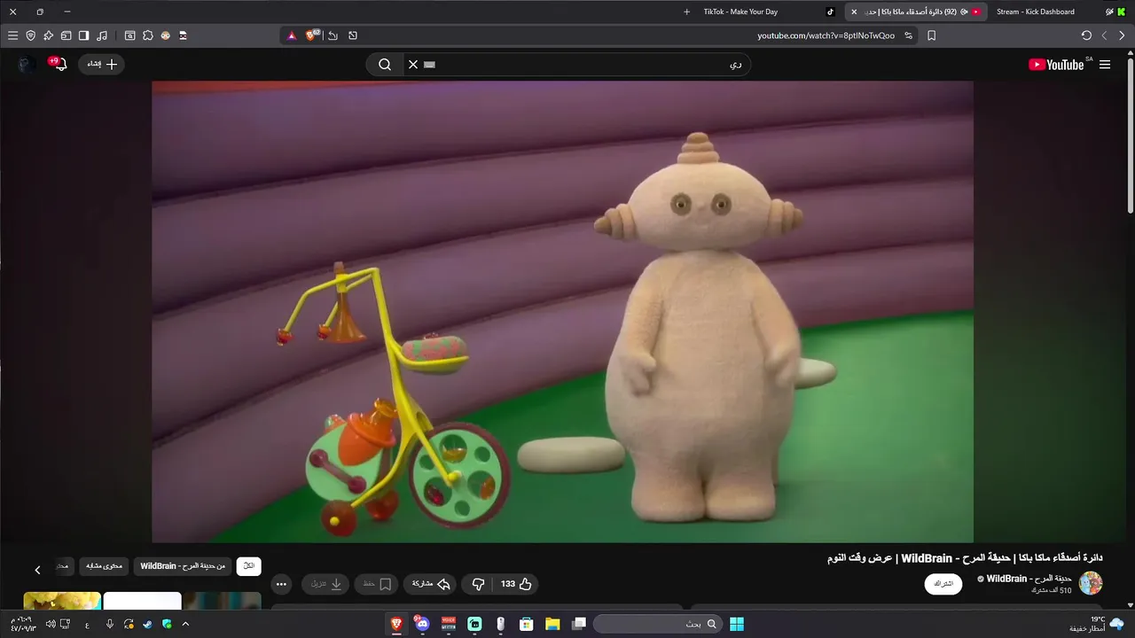The height and width of the screenshot is (638, 1135).
Task: Open site settings tune icon in address bar
Action: (908, 35)
